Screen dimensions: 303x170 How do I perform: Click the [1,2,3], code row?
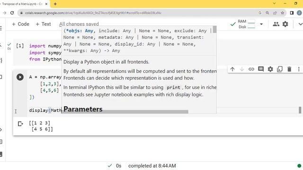pos(51,84)
